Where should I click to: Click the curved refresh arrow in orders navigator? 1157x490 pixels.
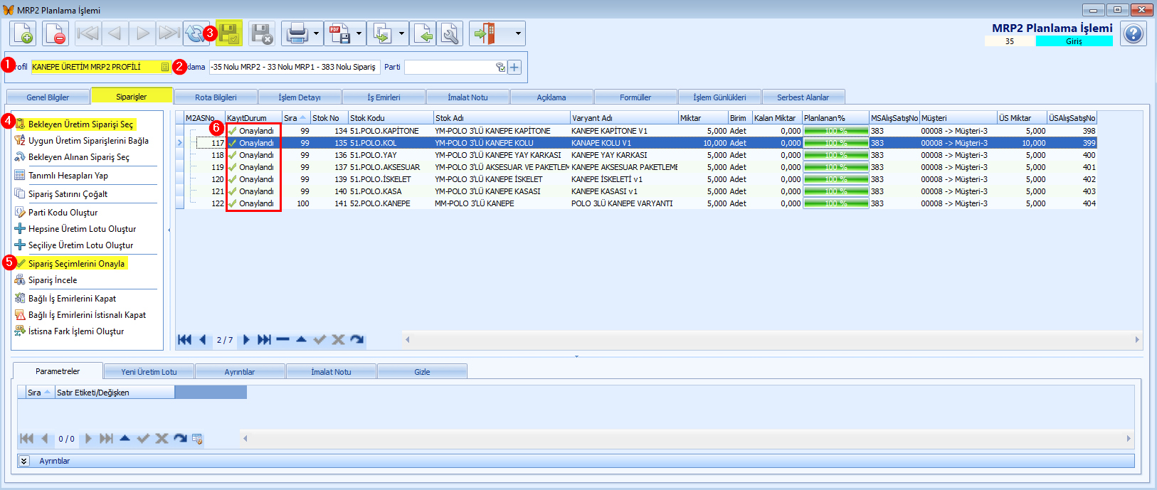click(356, 339)
